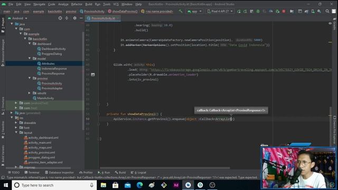Viewport: 338px width, 190px height.
Task: Collapse the provinsi folder arrow
Action: pos(30,78)
